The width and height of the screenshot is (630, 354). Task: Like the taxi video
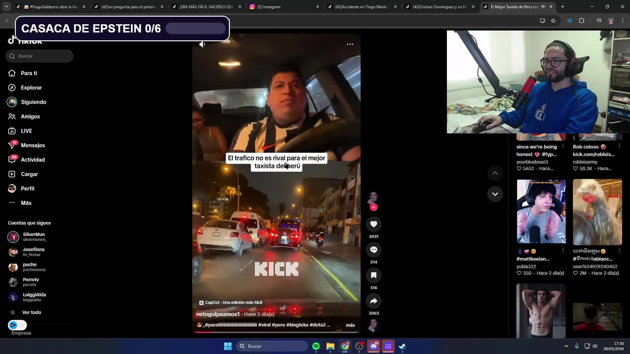pos(374,224)
